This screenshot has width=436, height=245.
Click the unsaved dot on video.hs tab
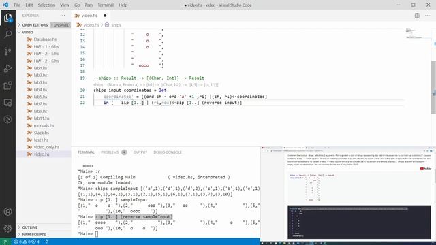[x=105, y=16]
